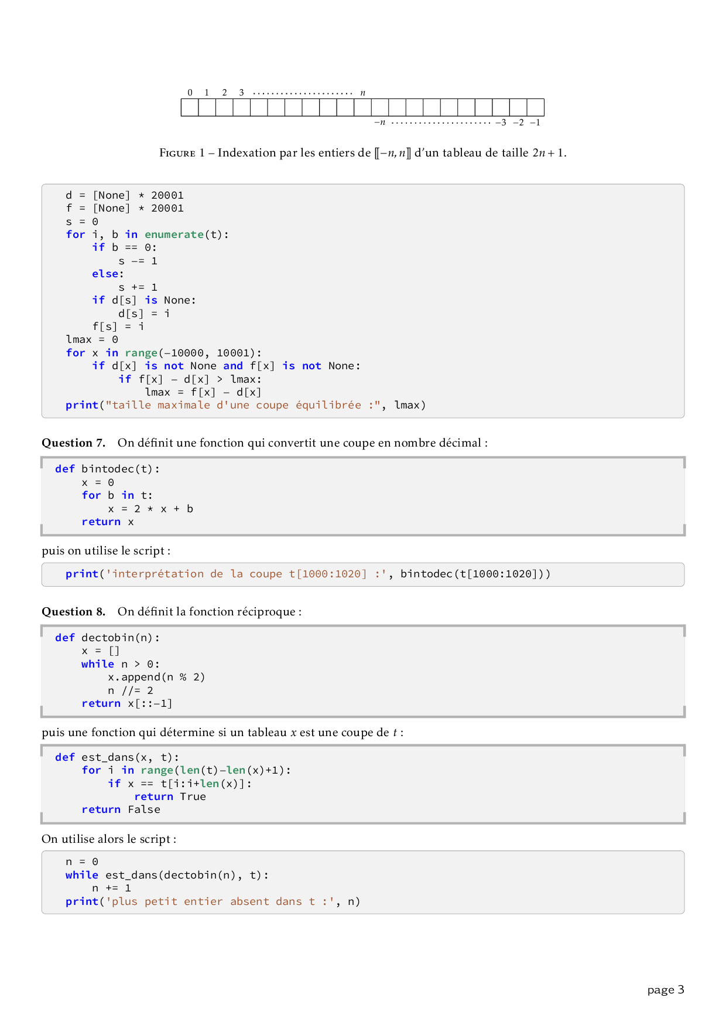Click the 'while est_dans(dectobin(n), t):' line
Viewport: 726px width, 1028px height.
tap(167, 875)
